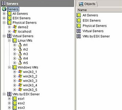Select the Linux VMs label in tree

pos(25,40)
